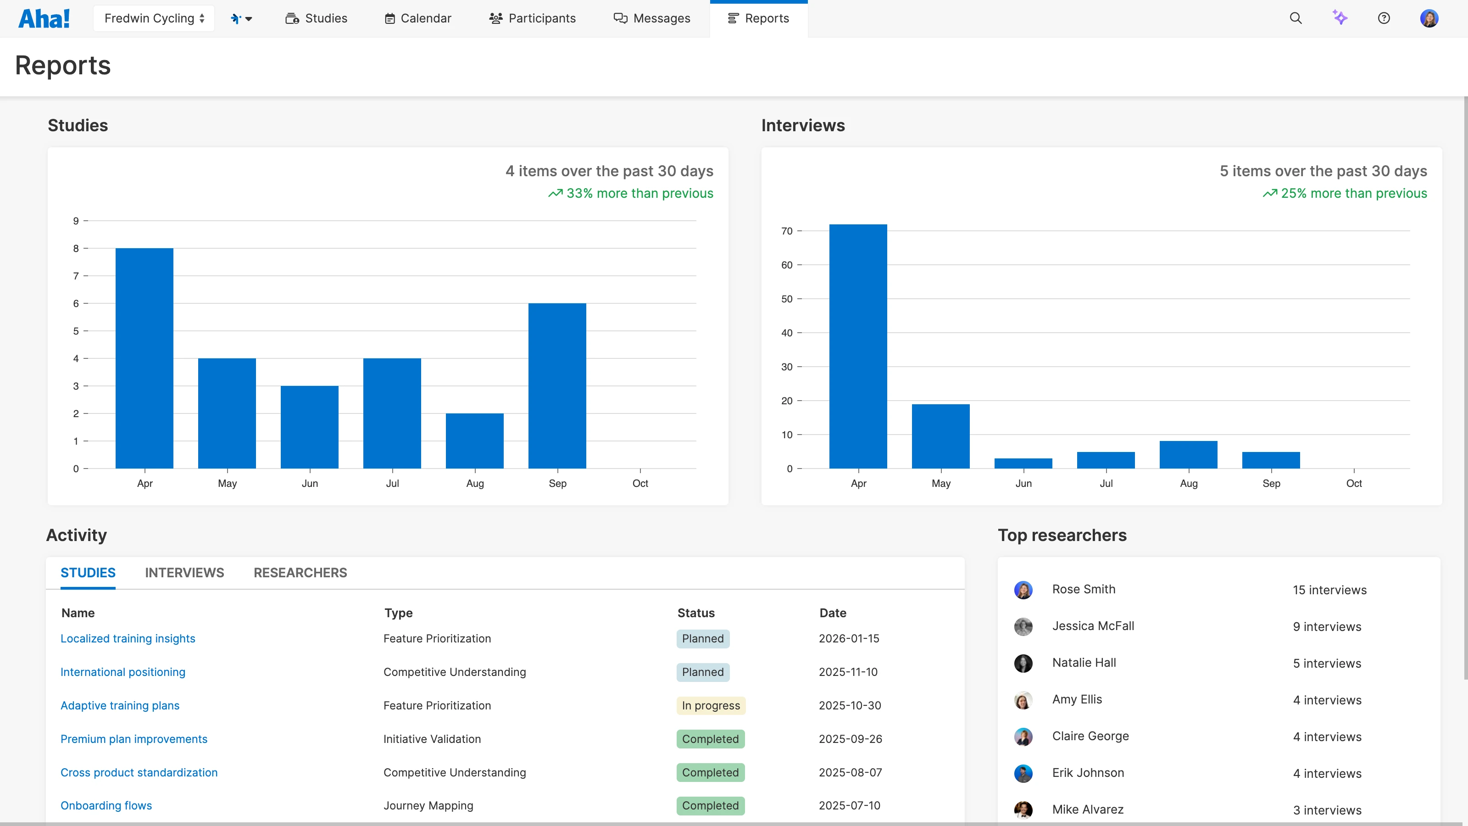Image resolution: width=1468 pixels, height=826 pixels.
Task: Open the Premium plan improvements study
Action: (134, 739)
